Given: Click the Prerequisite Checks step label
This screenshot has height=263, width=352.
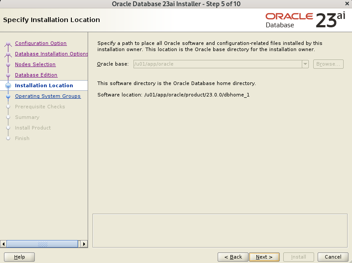Looking at the screenshot, I should coord(40,107).
